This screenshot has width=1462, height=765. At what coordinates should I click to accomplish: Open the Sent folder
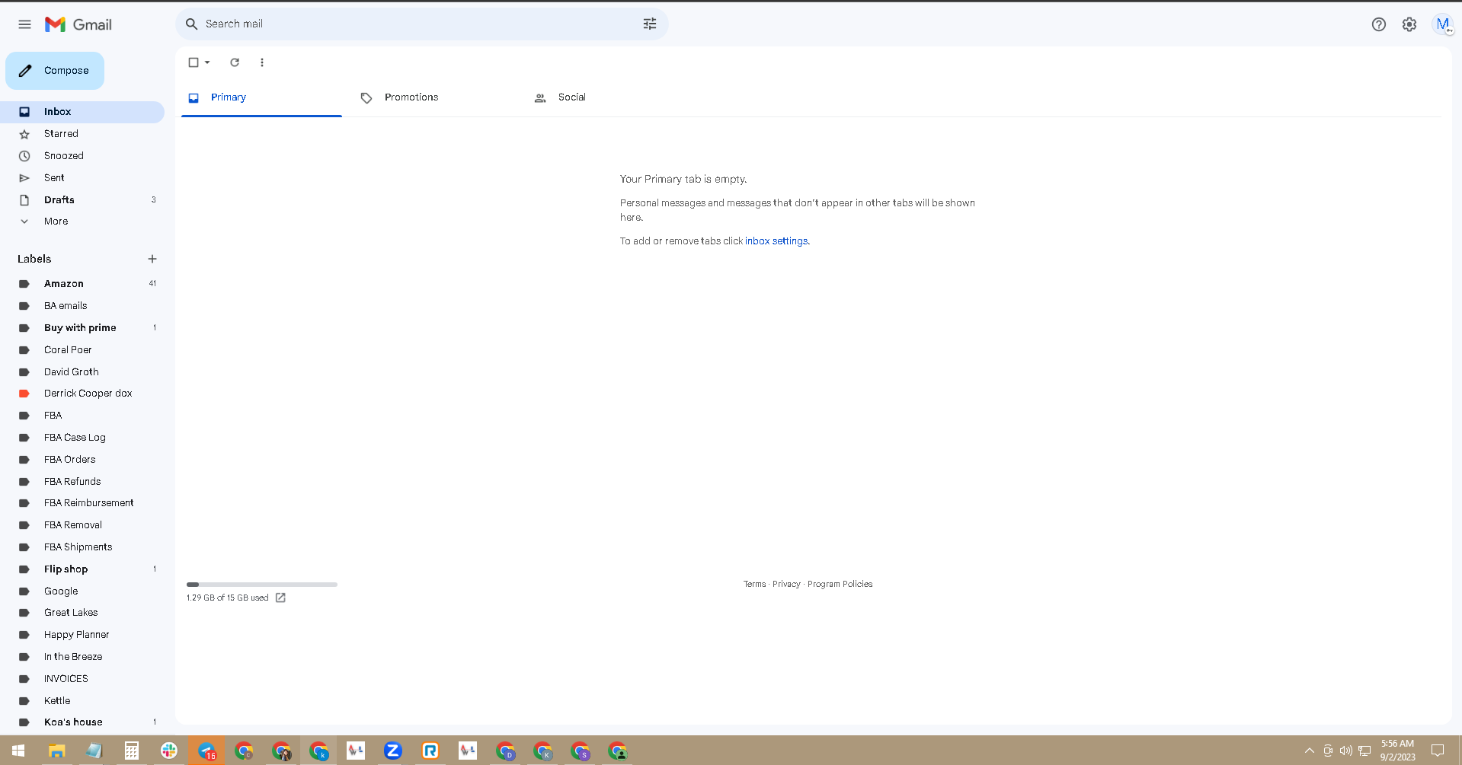click(82, 178)
